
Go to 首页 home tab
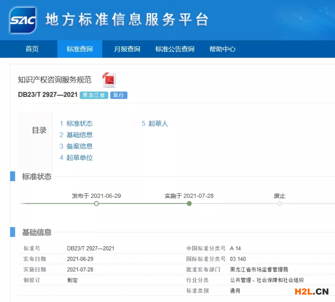tap(32, 49)
